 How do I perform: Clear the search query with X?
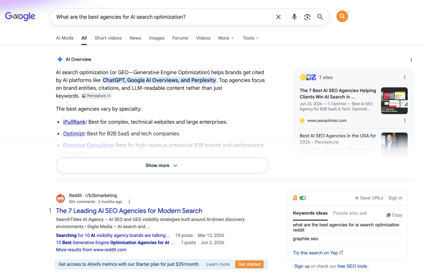(278, 17)
